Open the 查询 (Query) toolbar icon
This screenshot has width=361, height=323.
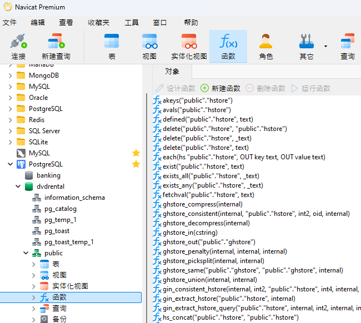(348, 47)
